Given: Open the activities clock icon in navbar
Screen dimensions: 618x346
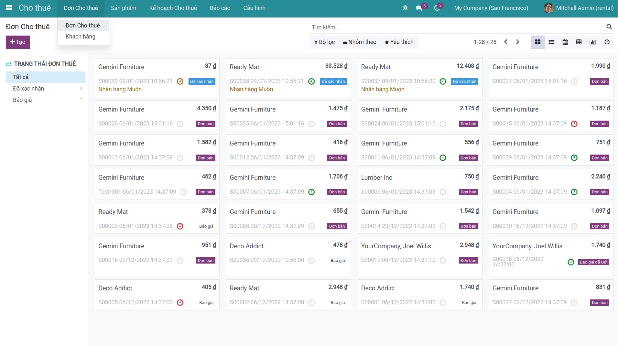Looking at the screenshot, I should [437, 8].
